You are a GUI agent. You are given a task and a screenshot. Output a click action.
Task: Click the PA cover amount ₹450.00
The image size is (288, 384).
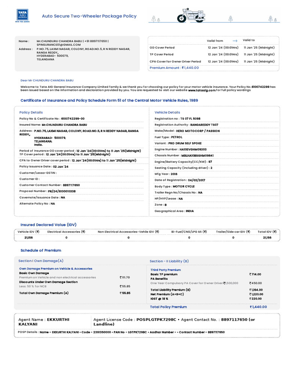pyautogui.click(x=255, y=283)
